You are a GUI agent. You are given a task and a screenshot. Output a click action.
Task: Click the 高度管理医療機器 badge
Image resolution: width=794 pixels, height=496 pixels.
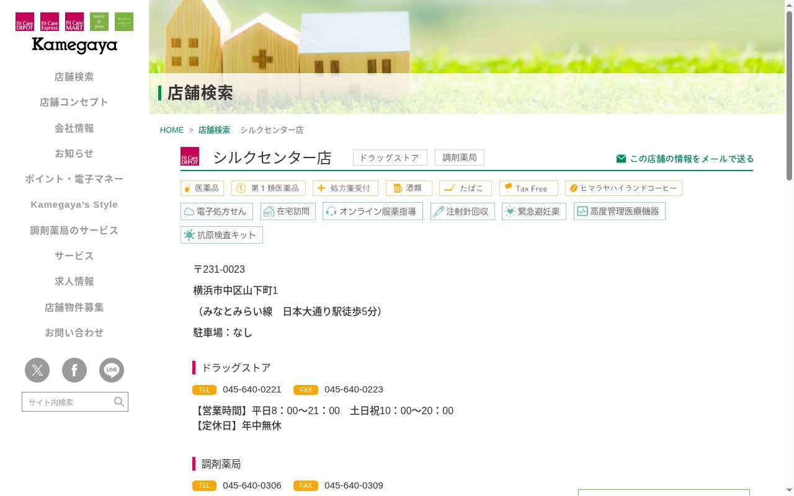[x=620, y=211]
